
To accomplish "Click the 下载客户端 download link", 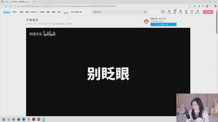I will click(77, 12).
